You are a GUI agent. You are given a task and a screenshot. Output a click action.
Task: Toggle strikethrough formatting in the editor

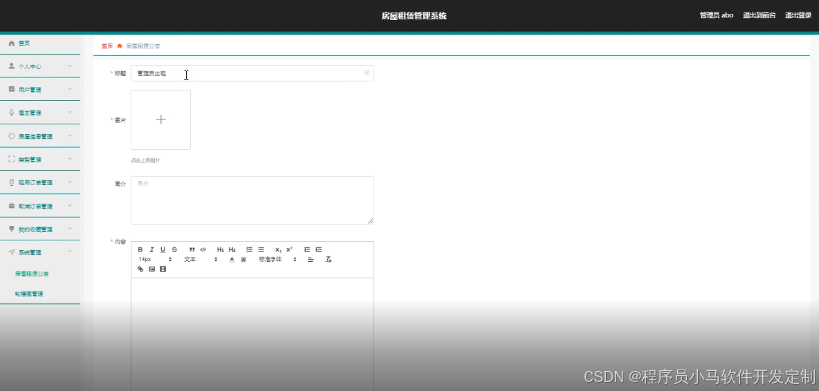(x=174, y=249)
